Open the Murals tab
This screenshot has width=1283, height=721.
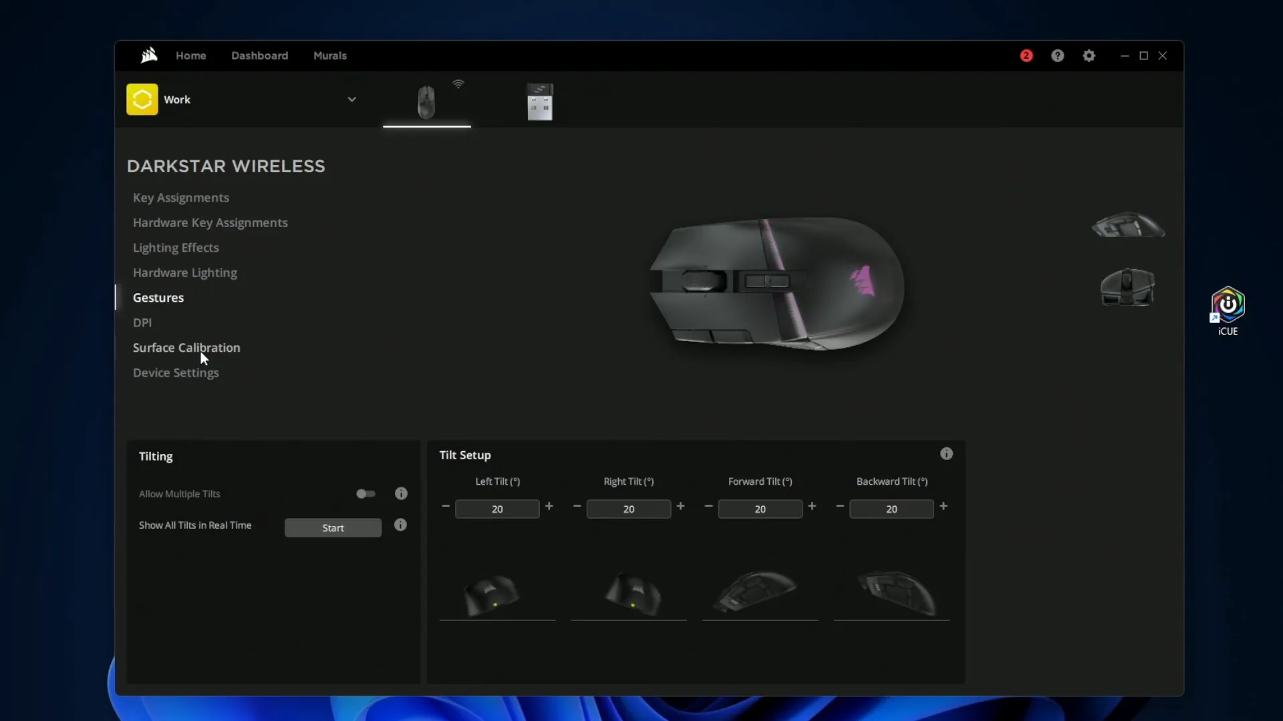(330, 55)
